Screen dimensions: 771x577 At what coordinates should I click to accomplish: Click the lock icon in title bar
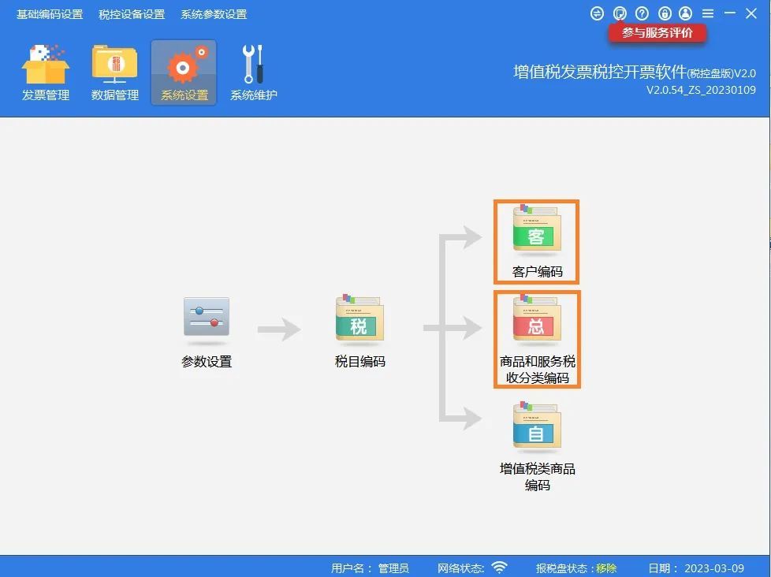(x=665, y=13)
